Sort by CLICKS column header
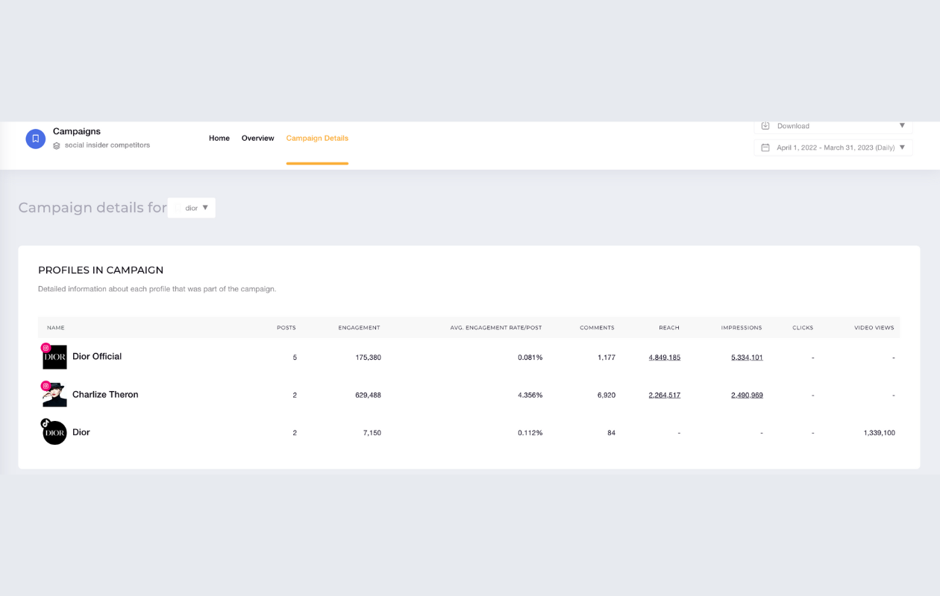Screen dimensions: 940x596 click(803, 328)
